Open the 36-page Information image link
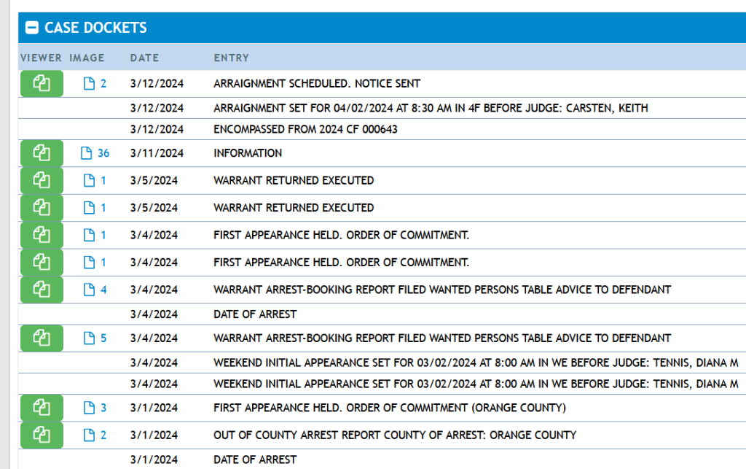Viewport: 746px width, 469px height. click(x=97, y=154)
